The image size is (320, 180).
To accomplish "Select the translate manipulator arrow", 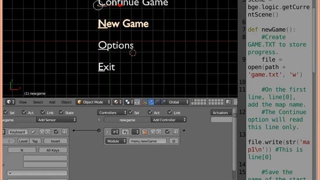I will [151, 102].
